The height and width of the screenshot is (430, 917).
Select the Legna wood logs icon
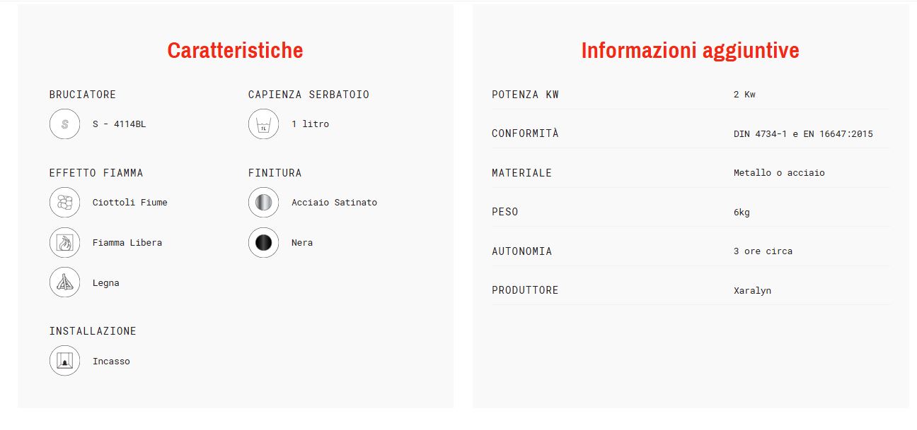tap(64, 283)
